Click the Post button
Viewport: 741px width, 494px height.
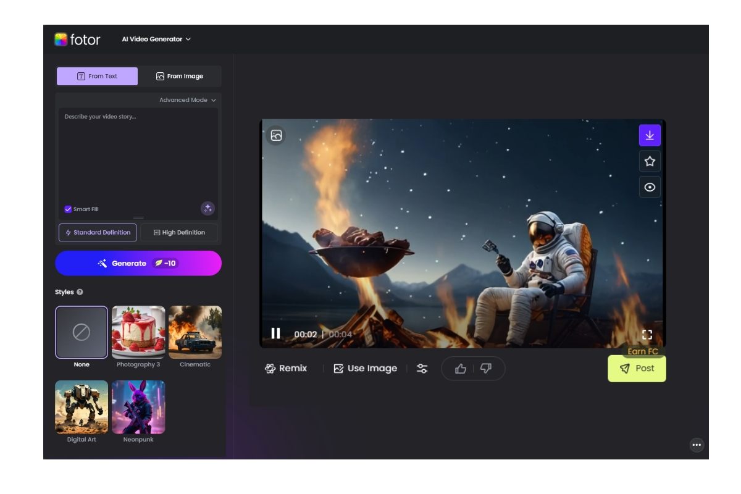pyautogui.click(x=637, y=368)
